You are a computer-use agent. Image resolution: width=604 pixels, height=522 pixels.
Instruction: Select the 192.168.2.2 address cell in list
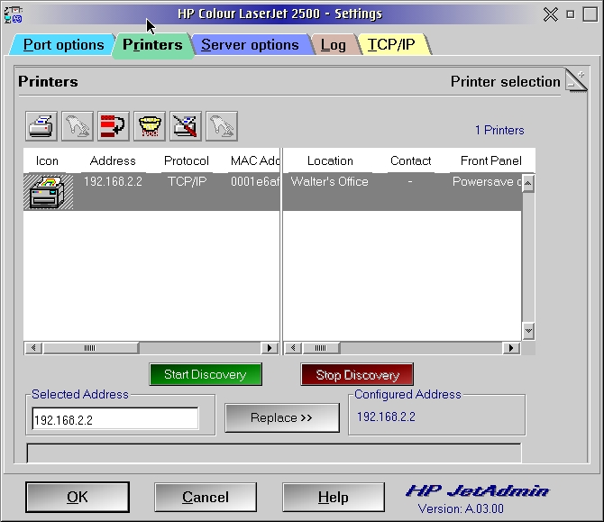click(x=113, y=181)
